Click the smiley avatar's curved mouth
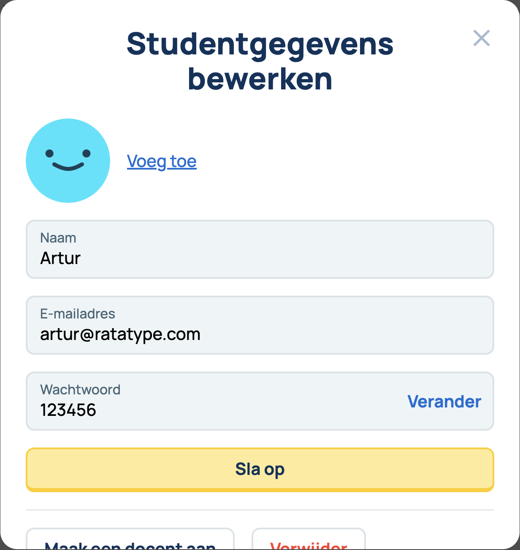 pyautogui.click(x=68, y=167)
